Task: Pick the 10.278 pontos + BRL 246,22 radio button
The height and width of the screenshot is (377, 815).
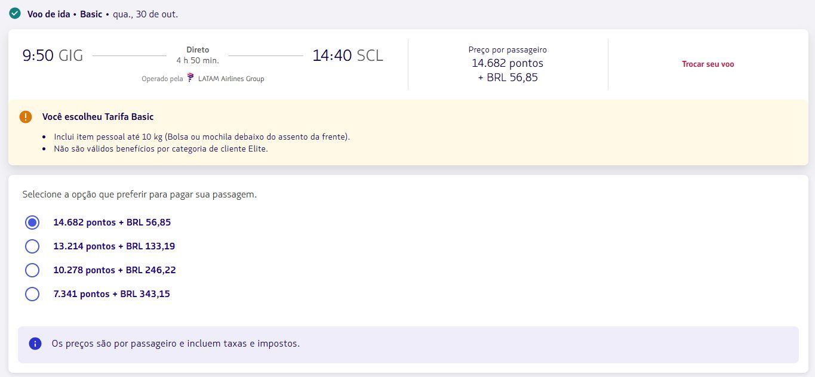Action: click(x=32, y=270)
